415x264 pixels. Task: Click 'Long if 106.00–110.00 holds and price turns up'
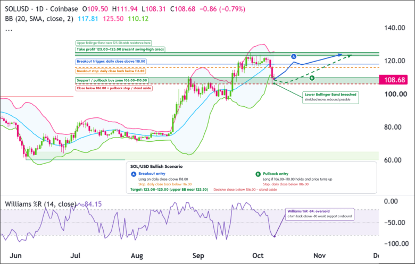tap(297, 179)
